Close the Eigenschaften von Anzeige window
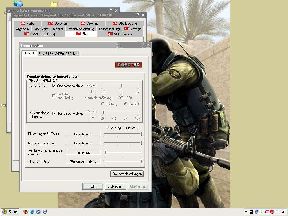Viewport: 288px width, 216px height. click(116, 10)
